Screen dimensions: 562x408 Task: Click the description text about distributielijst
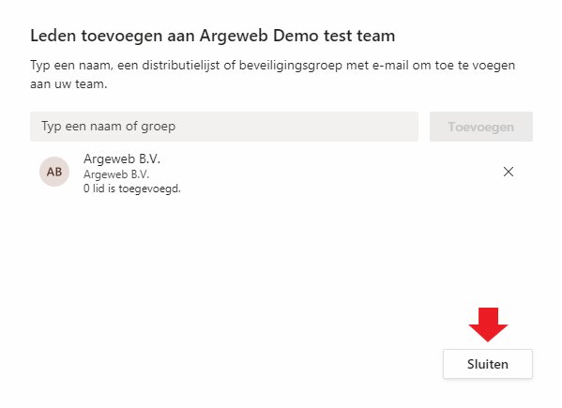click(272, 74)
